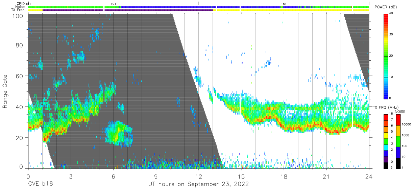
Task: Click the Range Gate axis tick label 20
Action: coord(19,137)
